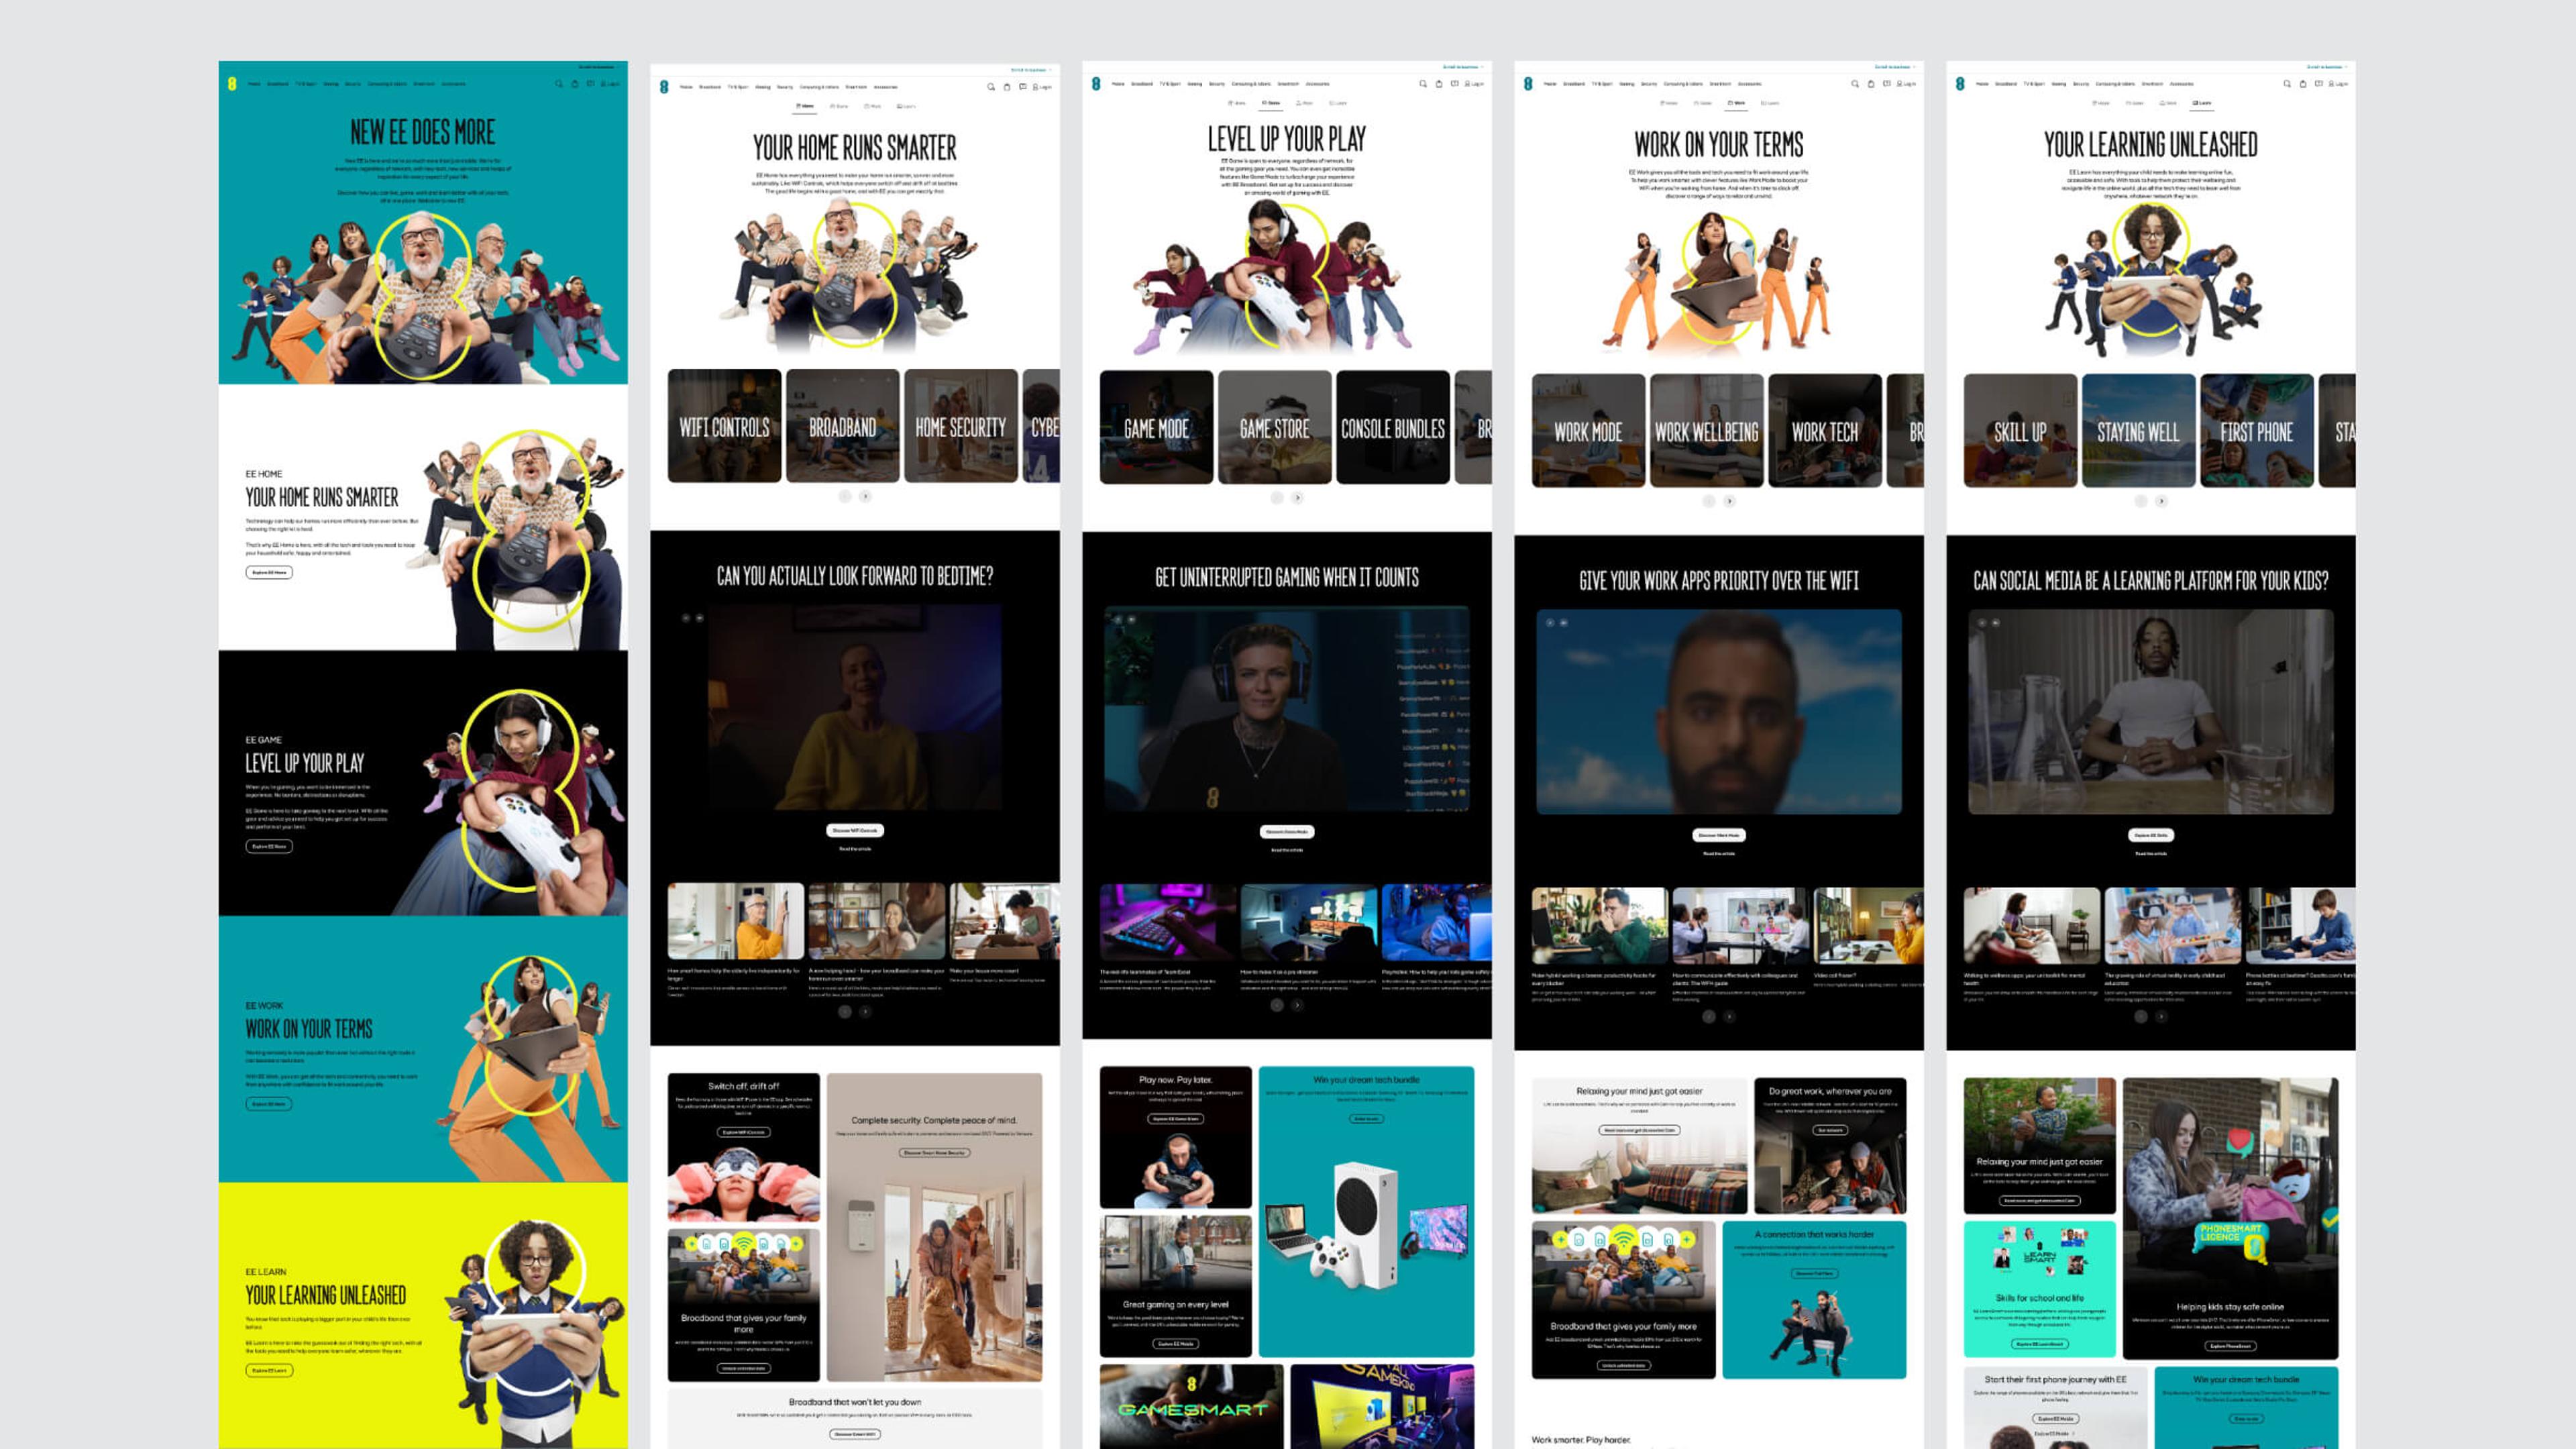
Task: Open the GAME STORE card
Action: click(x=1274, y=427)
